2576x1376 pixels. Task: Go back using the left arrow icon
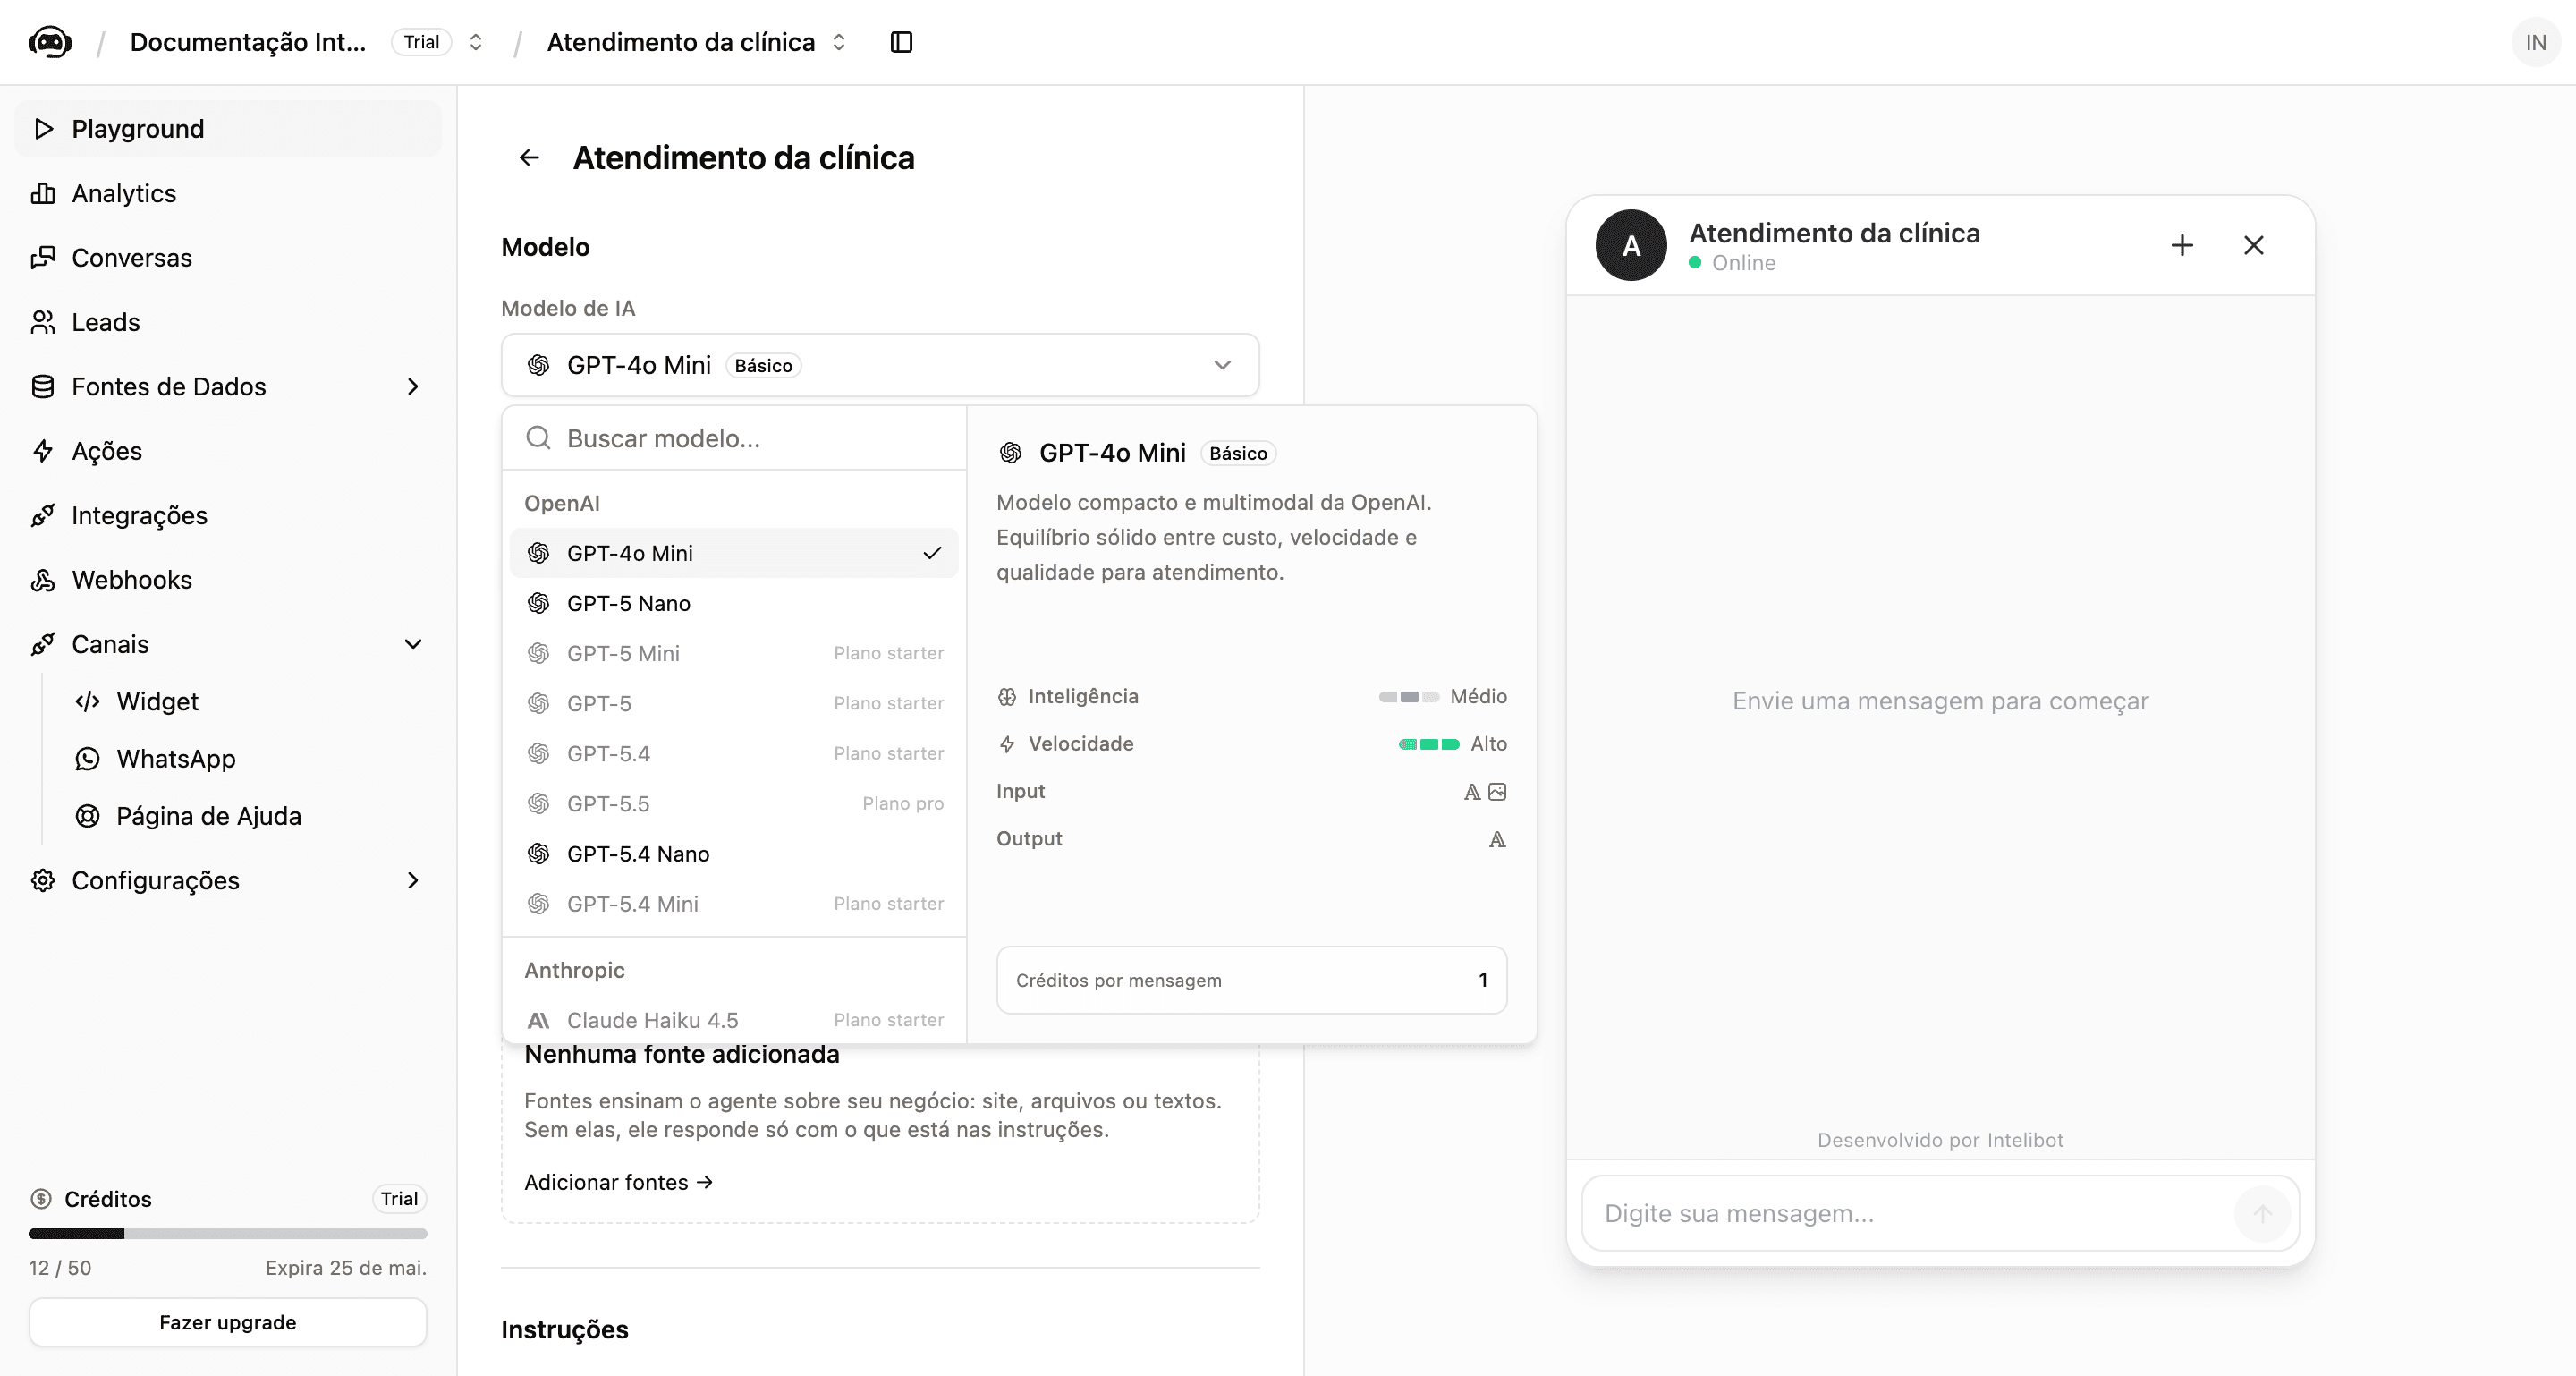pyautogui.click(x=529, y=158)
